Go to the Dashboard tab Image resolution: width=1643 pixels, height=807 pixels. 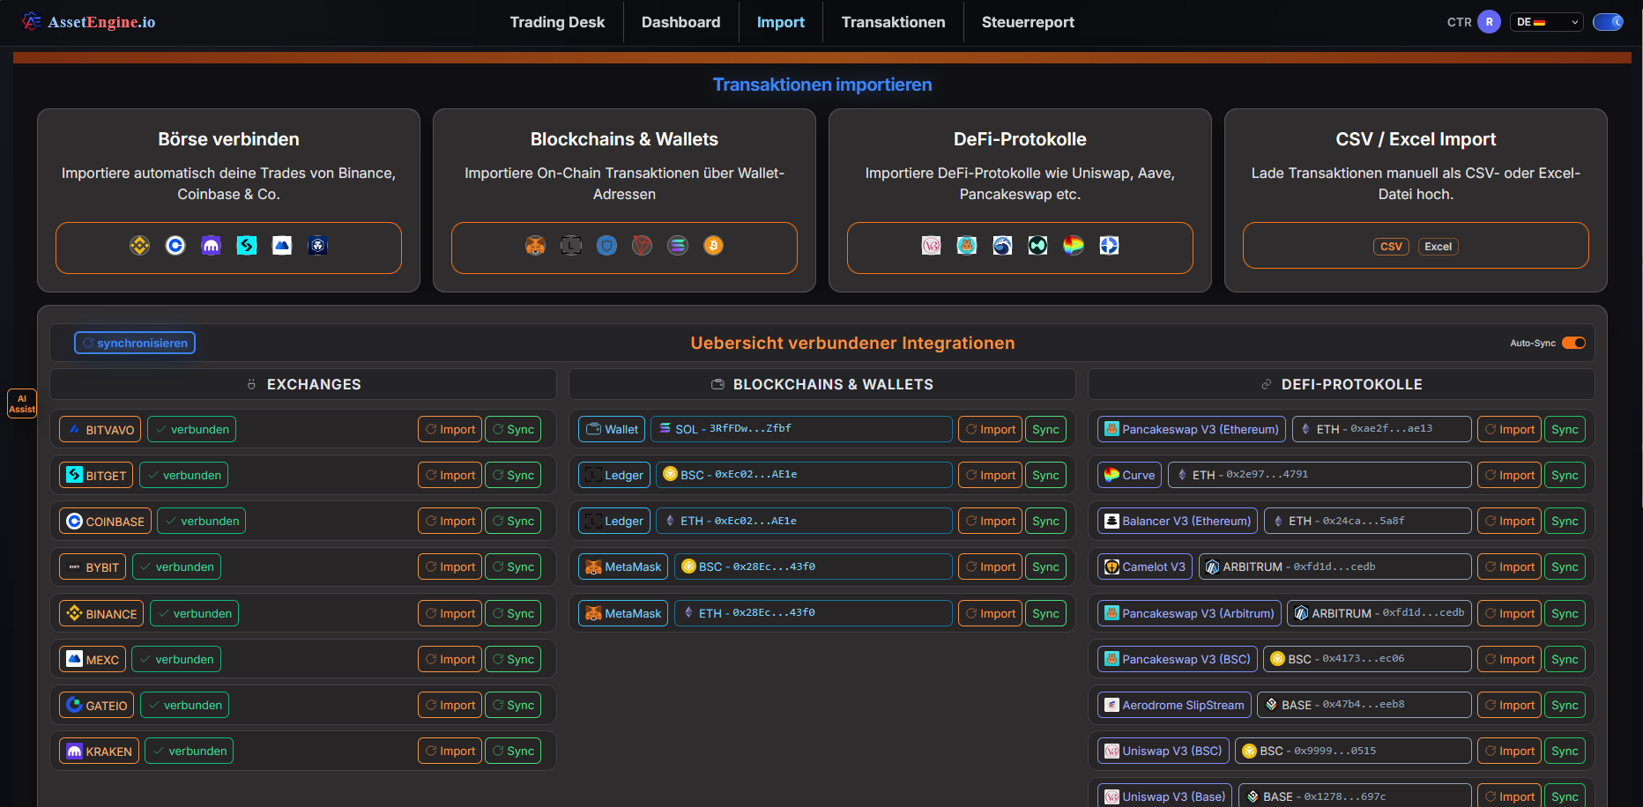pyautogui.click(x=680, y=22)
